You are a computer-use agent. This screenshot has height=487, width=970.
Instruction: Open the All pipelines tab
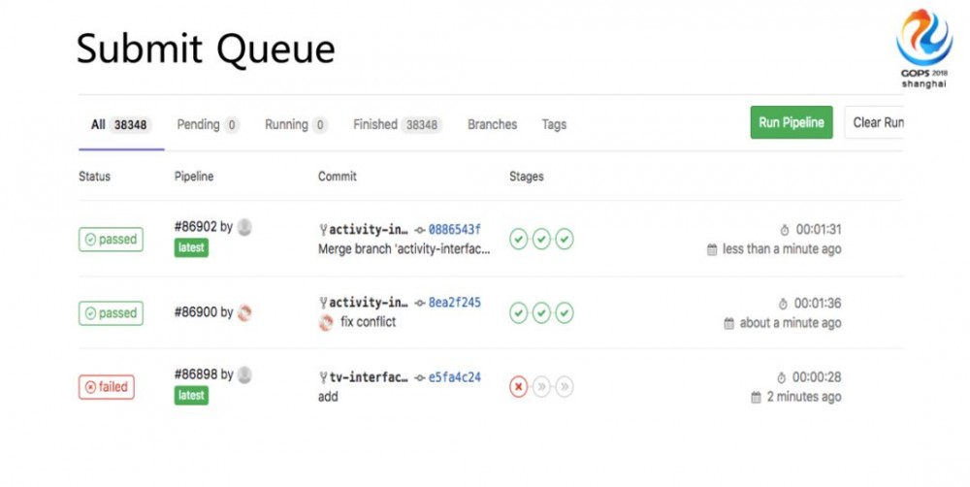tap(120, 125)
